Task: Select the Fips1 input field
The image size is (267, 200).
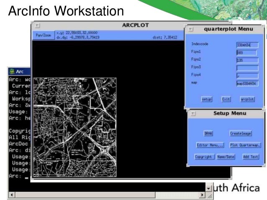Action: coord(246,53)
